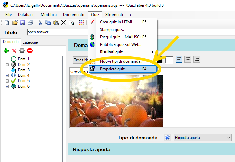Click the Print toolbar icon
This screenshot has height=162, width=235.
tap(30, 23)
